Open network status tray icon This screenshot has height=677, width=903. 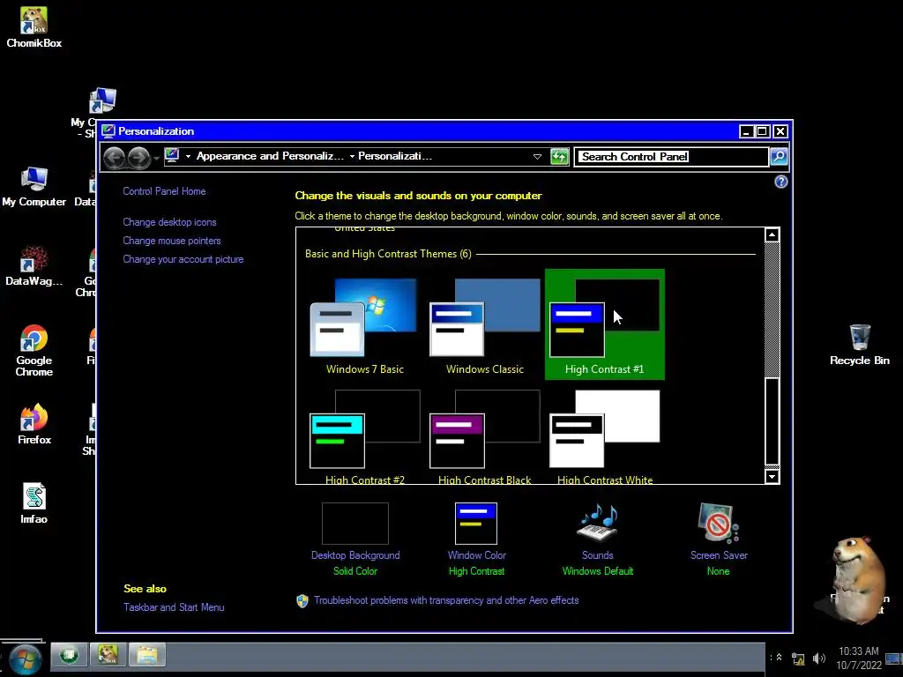[x=798, y=659]
